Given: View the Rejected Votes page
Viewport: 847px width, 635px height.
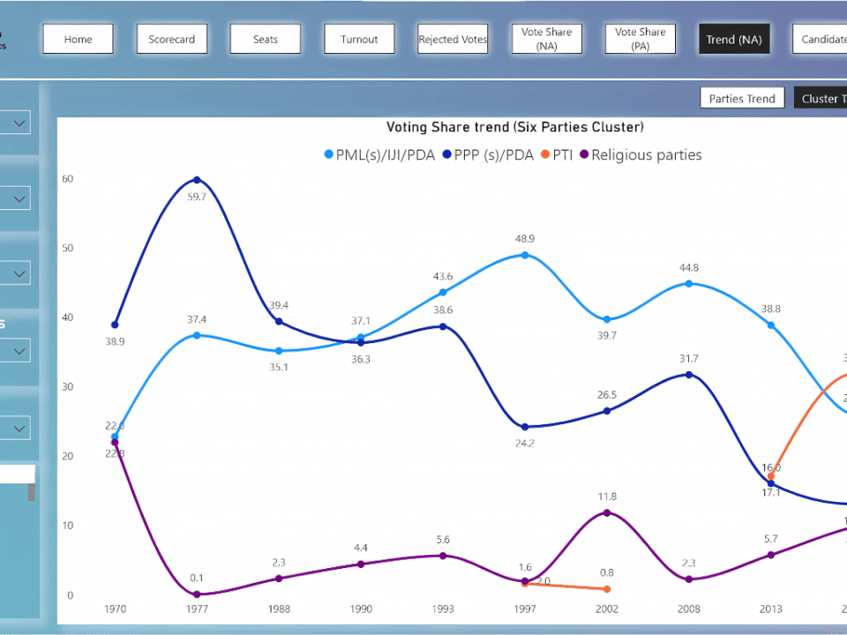Looking at the screenshot, I should 452,39.
